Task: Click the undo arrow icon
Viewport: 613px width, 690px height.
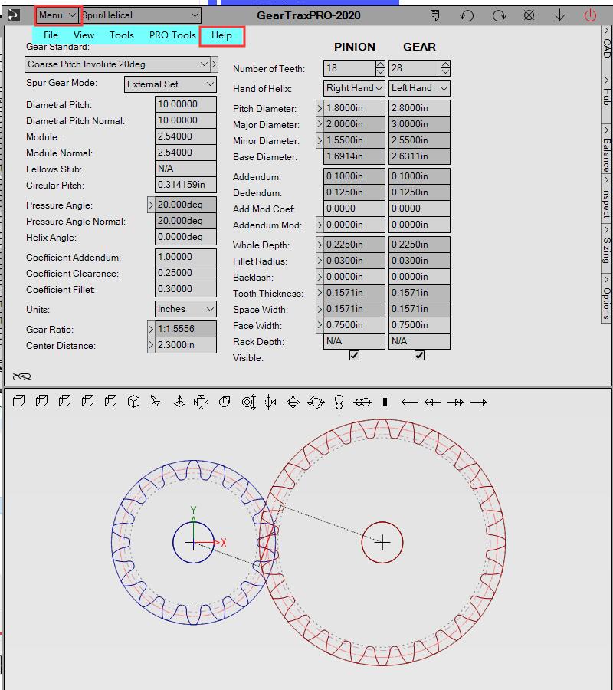Action: coord(467,16)
